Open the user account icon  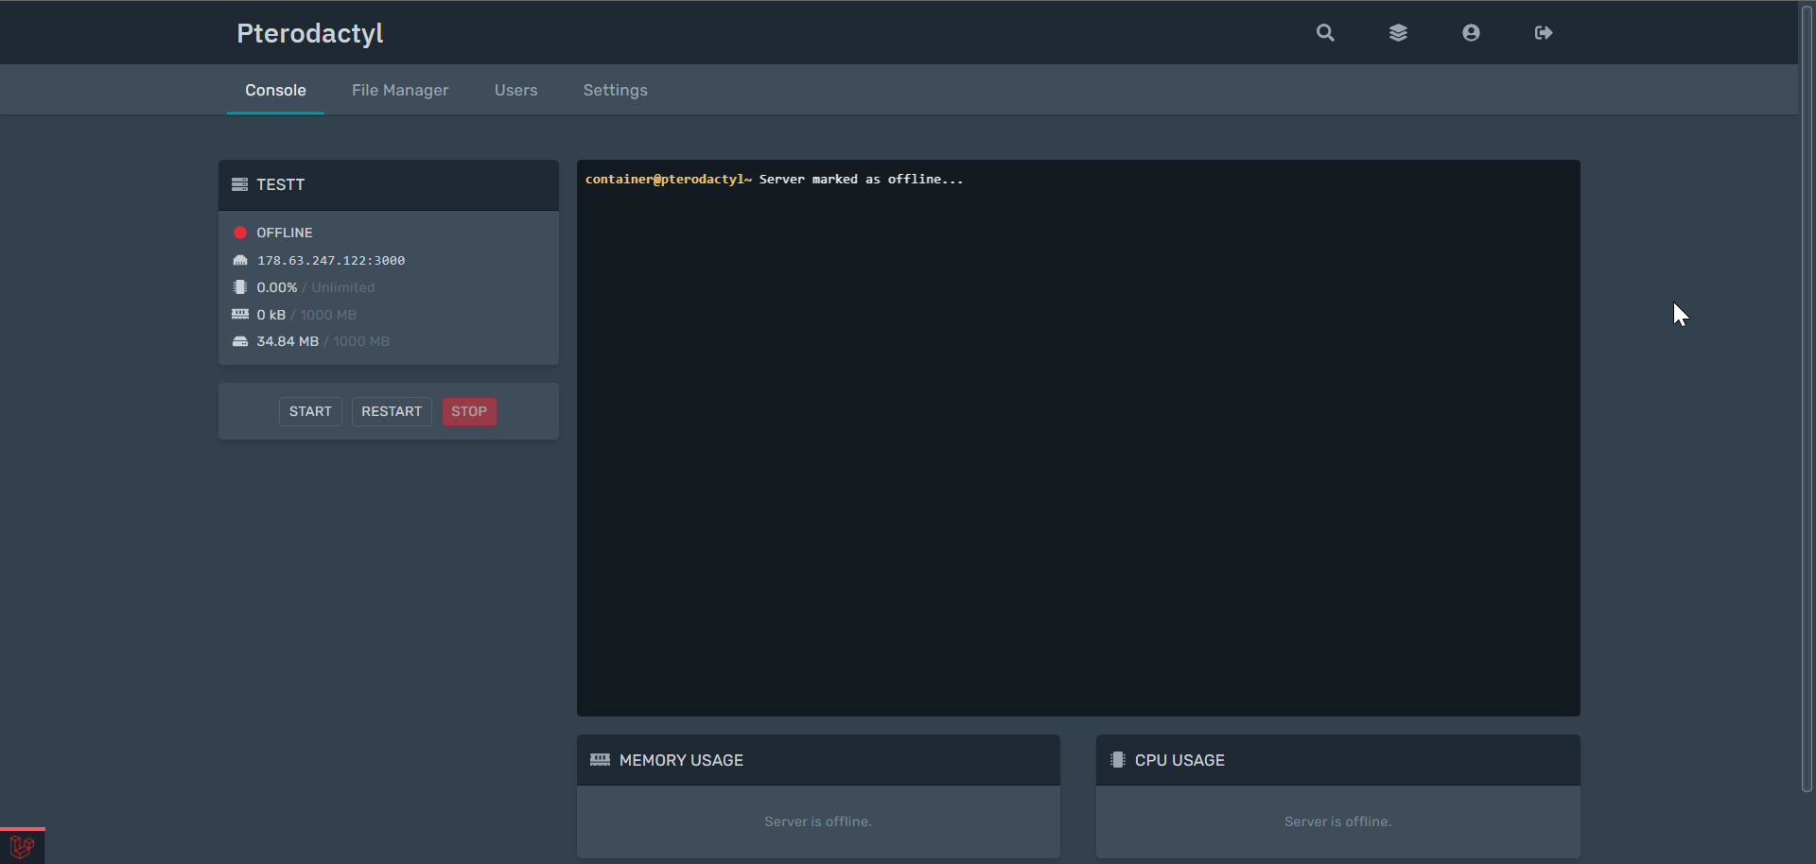coord(1471,32)
